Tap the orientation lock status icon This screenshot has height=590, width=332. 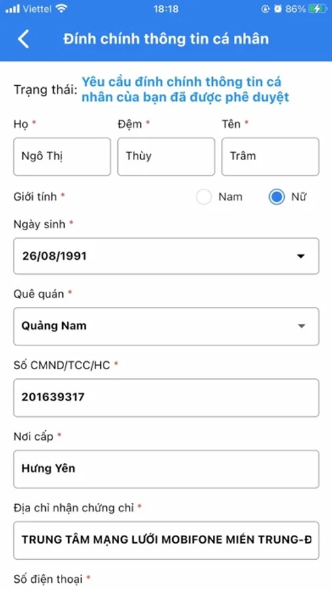265,9
